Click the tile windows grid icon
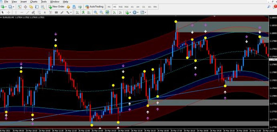The height and width of the screenshot is (132, 277). pyautogui.click(x=107, y=12)
